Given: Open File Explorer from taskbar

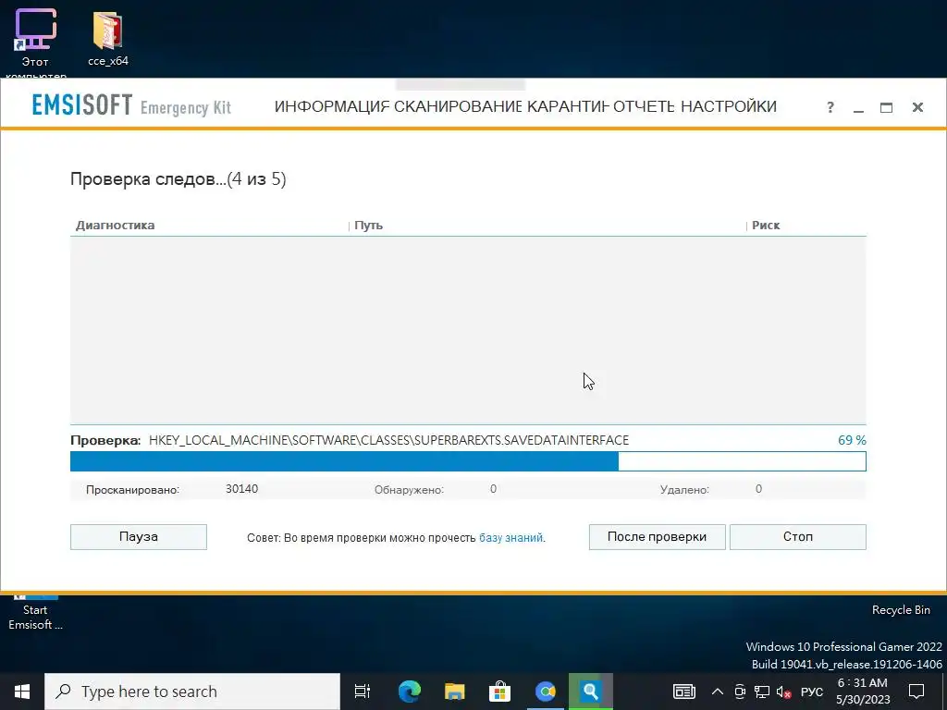Looking at the screenshot, I should [x=454, y=692].
